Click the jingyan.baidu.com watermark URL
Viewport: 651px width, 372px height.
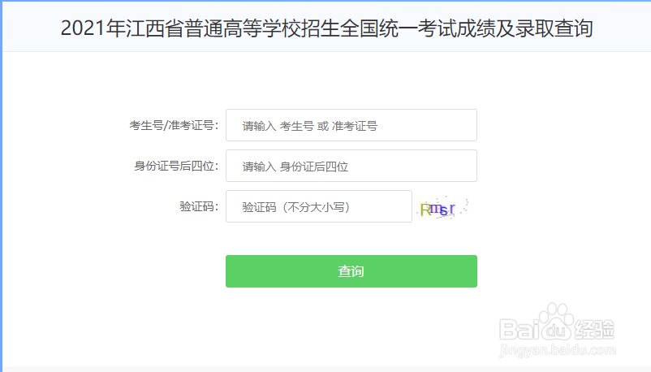(x=558, y=350)
